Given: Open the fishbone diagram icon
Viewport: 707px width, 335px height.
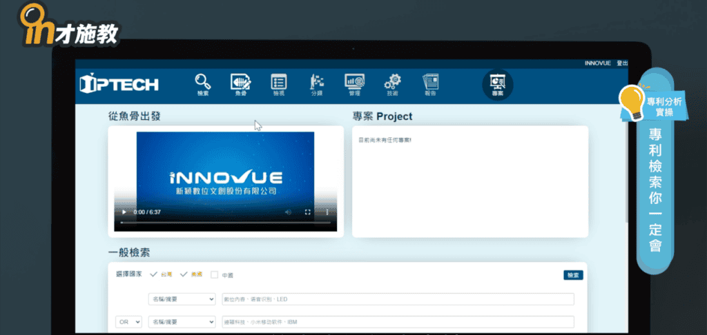Looking at the screenshot, I should pos(240,83).
